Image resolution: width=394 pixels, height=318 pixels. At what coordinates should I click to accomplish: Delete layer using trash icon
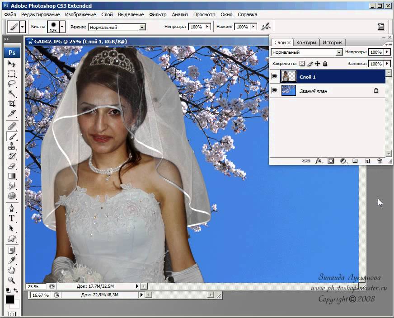tap(380, 160)
